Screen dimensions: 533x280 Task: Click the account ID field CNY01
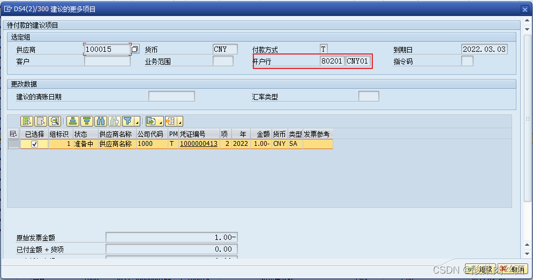[358, 61]
